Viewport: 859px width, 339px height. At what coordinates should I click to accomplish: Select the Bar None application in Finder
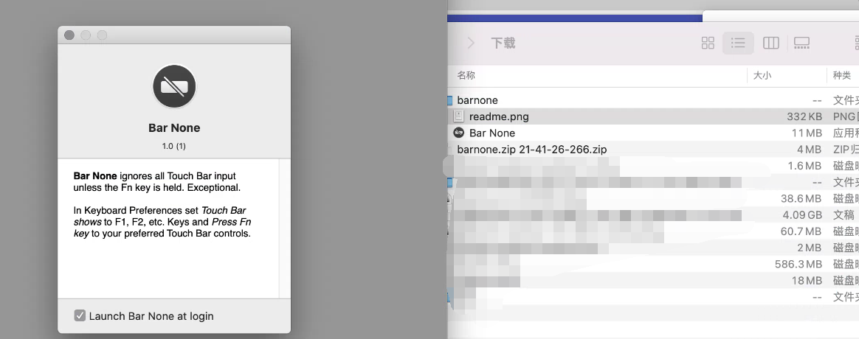653,133
